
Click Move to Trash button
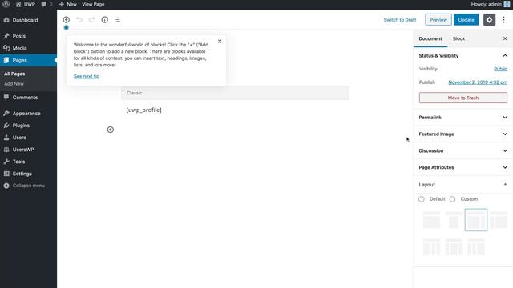[x=463, y=98]
